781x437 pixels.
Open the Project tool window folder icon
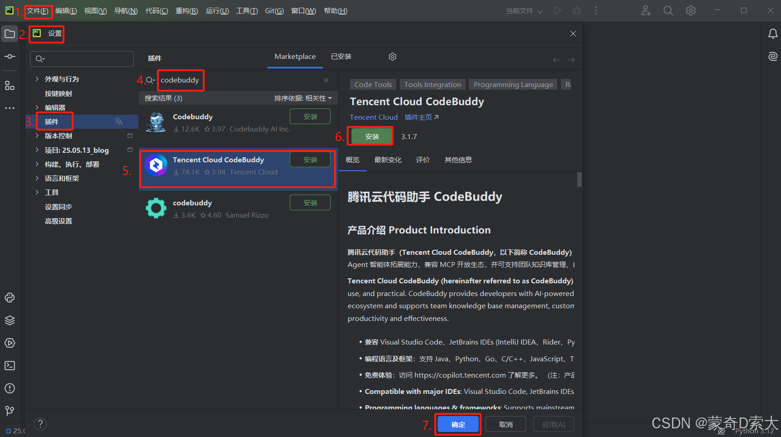pyautogui.click(x=10, y=34)
